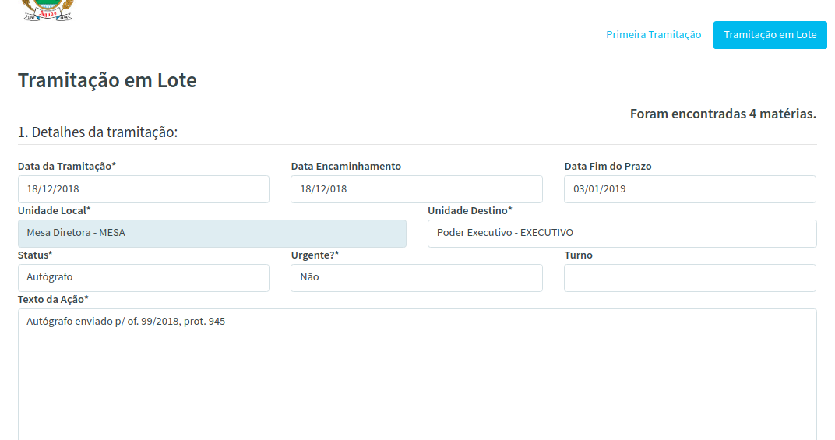This screenshot has height=440, width=835.
Task: Click the Turno label
Action: click(x=578, y=255)
